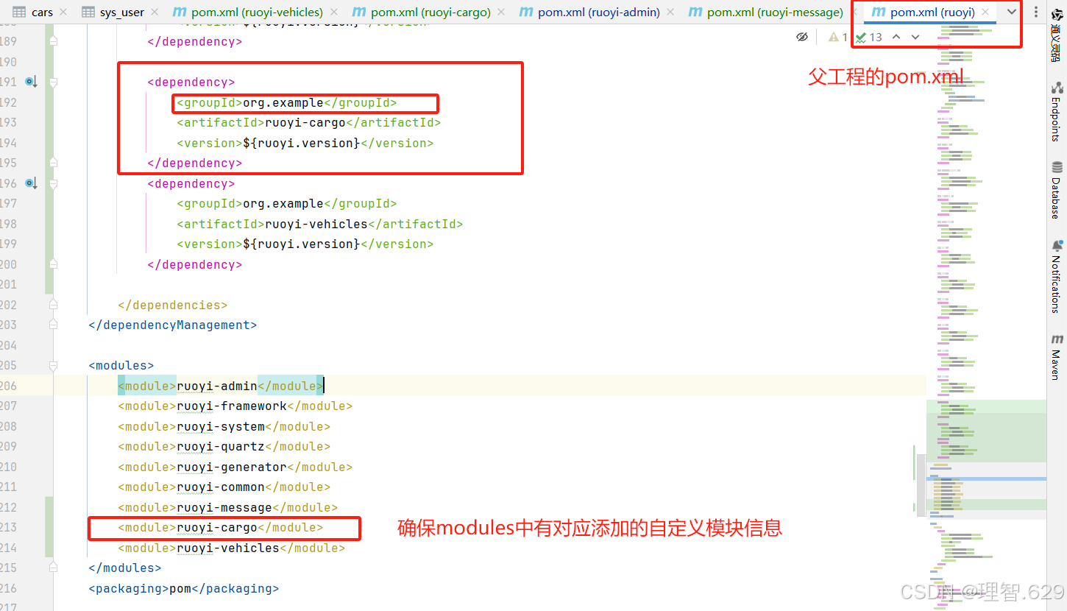Click the up chevron for previous problem
The image size is (1067, 611).
[x=896, y=36]
